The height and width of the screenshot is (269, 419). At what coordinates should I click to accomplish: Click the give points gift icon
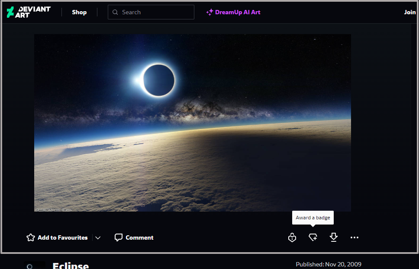292,237
